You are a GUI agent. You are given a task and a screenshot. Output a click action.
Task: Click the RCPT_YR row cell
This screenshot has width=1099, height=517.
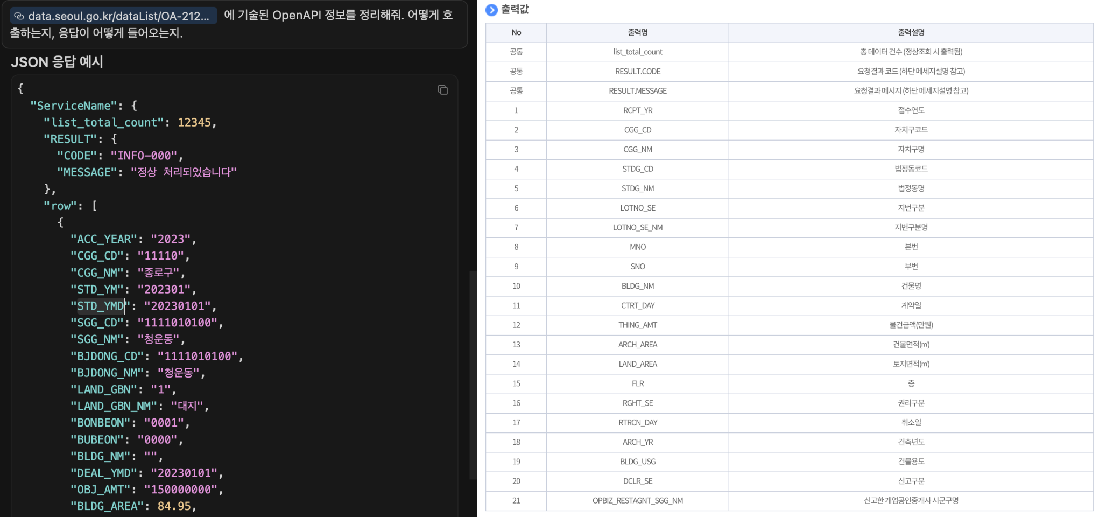coord(637,110)
